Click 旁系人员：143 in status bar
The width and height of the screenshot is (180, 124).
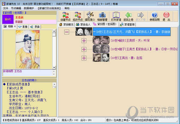click(x=70, y=120)
